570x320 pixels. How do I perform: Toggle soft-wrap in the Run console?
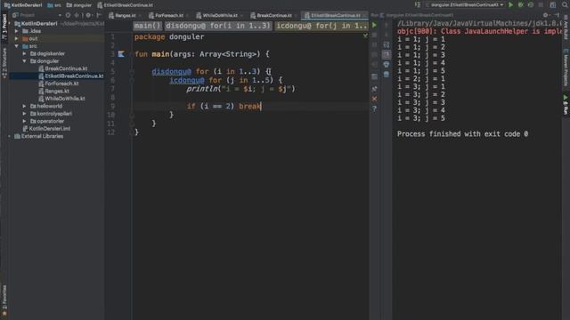coord(387,44)
